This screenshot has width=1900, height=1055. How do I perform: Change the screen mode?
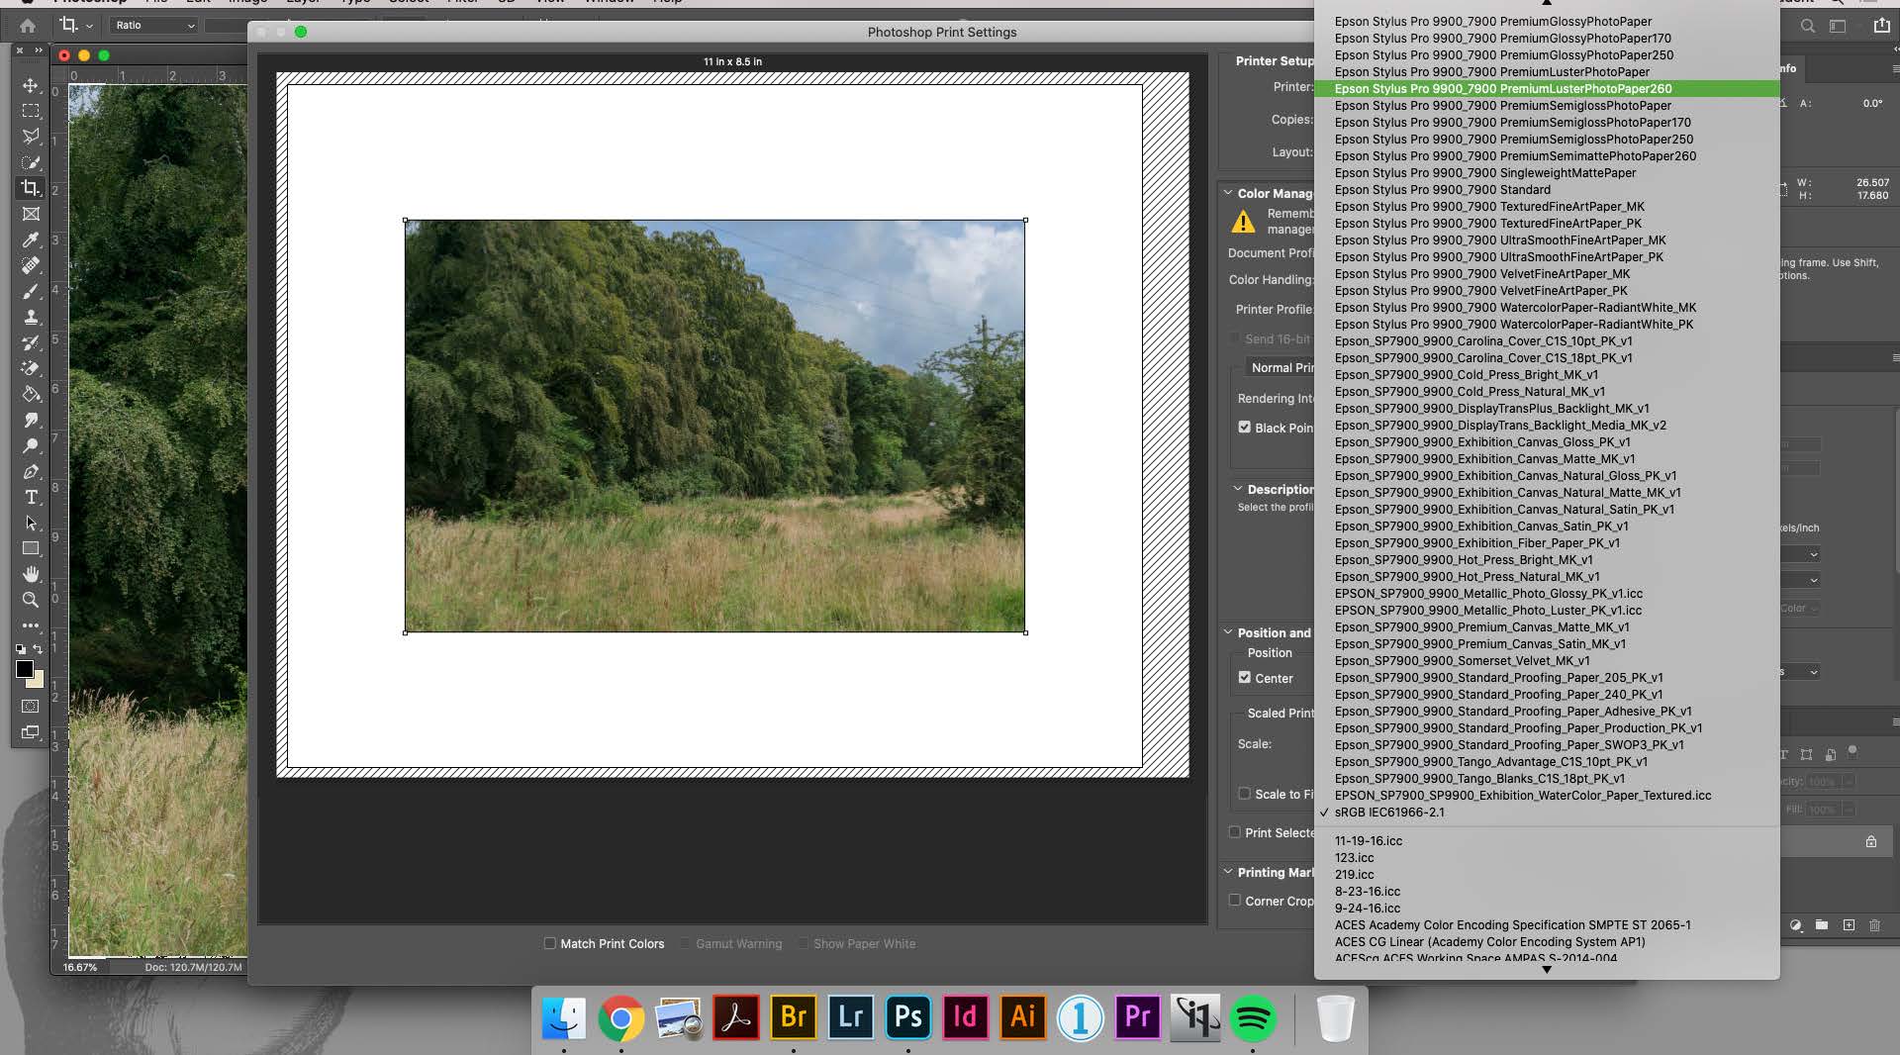coord(31,732)
